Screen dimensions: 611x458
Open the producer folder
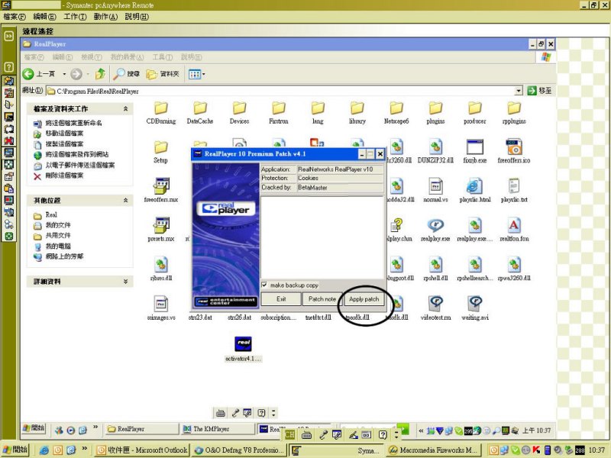click(x=474, y=108)
